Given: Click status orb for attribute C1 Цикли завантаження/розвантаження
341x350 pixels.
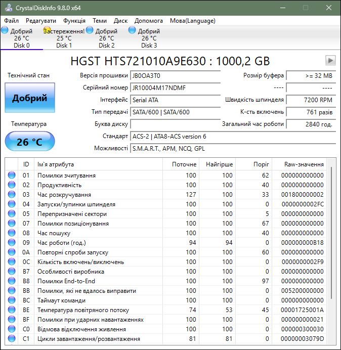Looking at the screenshot, I should 12,338.
